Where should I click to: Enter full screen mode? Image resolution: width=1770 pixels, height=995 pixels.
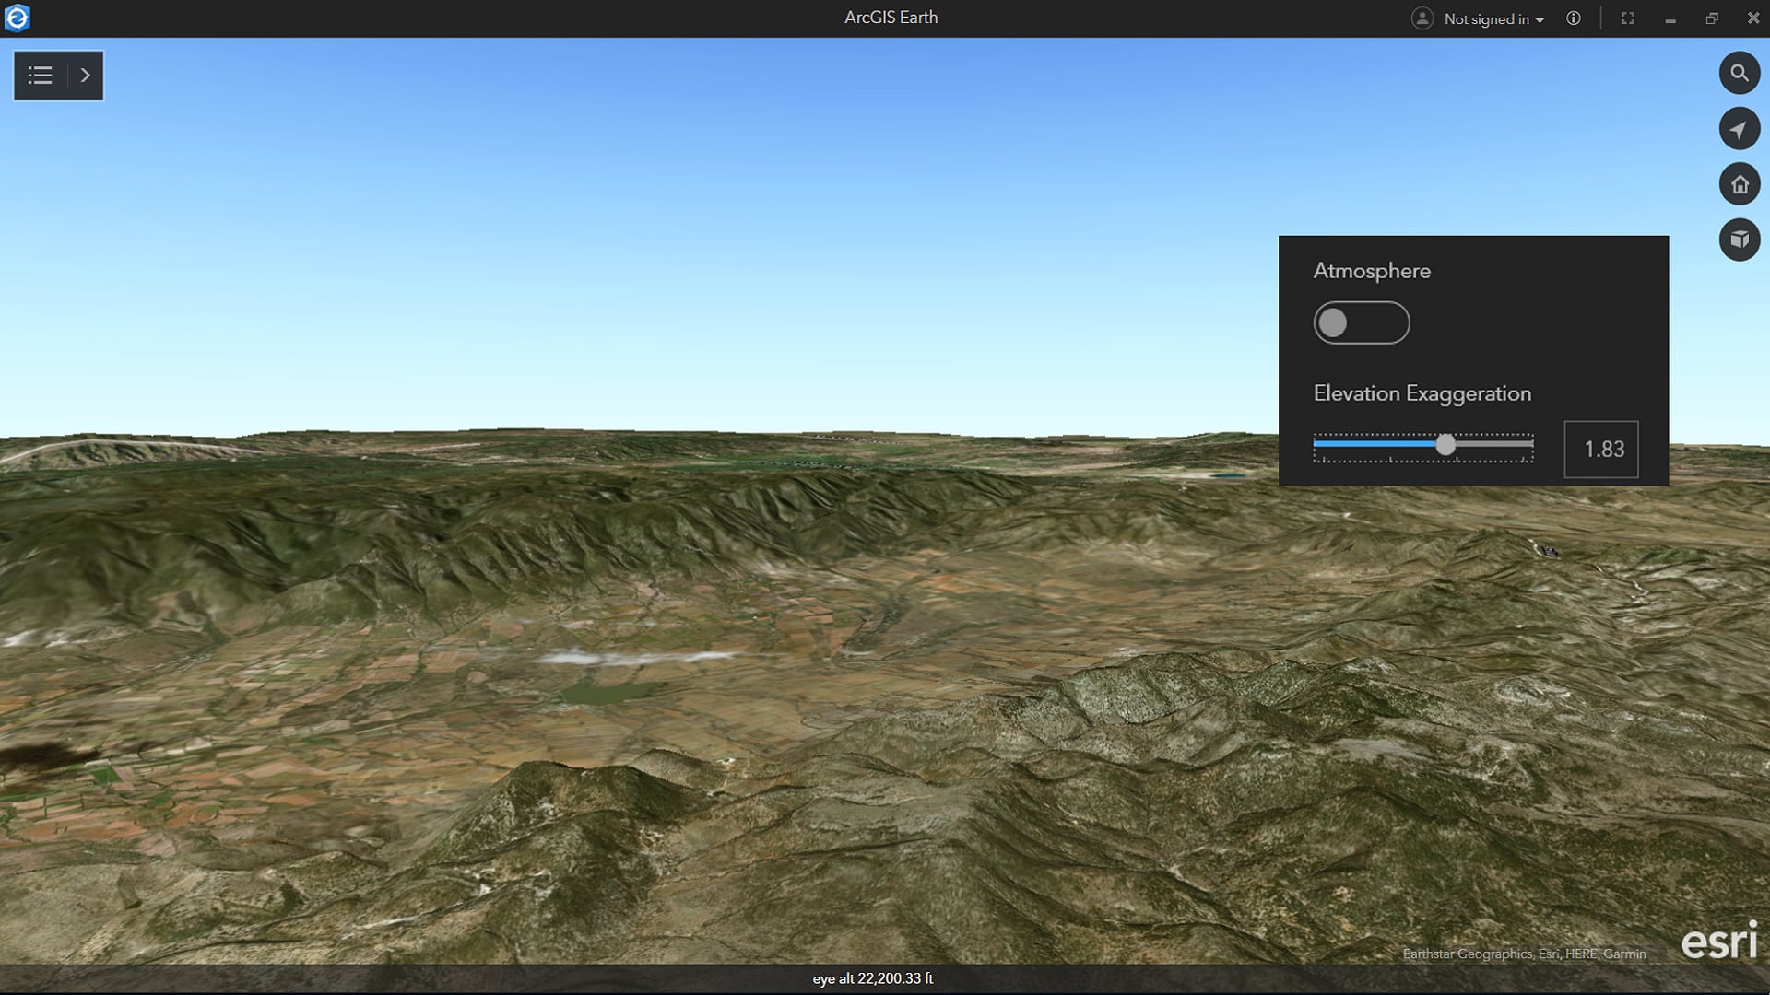(x=1627, y=18)
